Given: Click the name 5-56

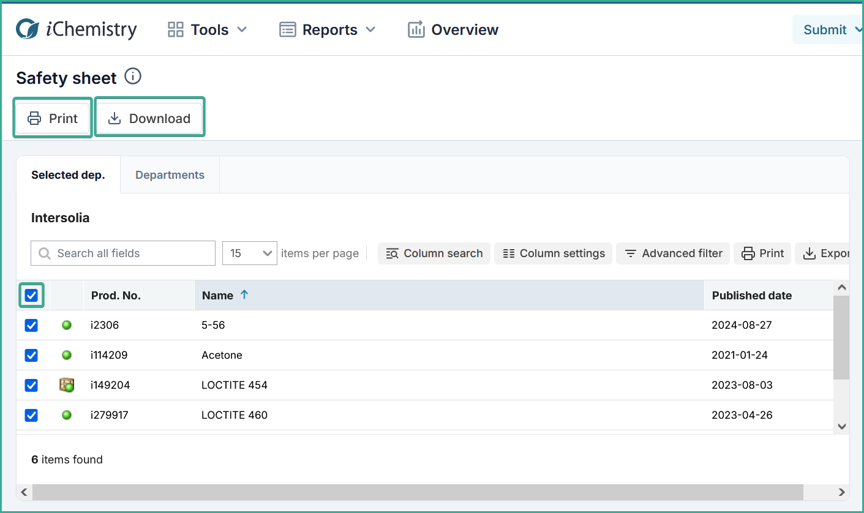Looking at the screenshot, I should (x=213, y=325).
